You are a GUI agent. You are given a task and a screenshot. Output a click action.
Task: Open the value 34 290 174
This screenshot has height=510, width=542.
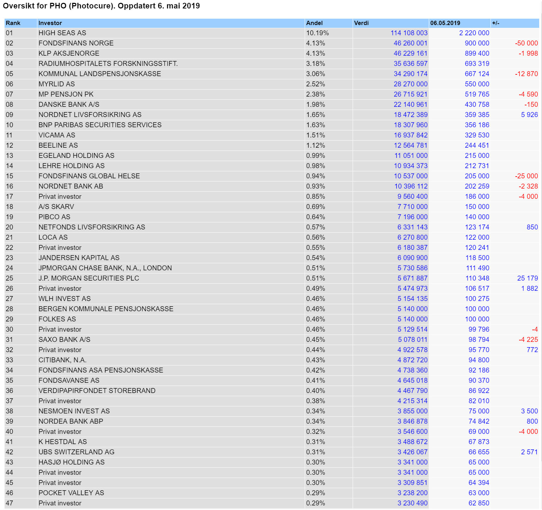410,74
